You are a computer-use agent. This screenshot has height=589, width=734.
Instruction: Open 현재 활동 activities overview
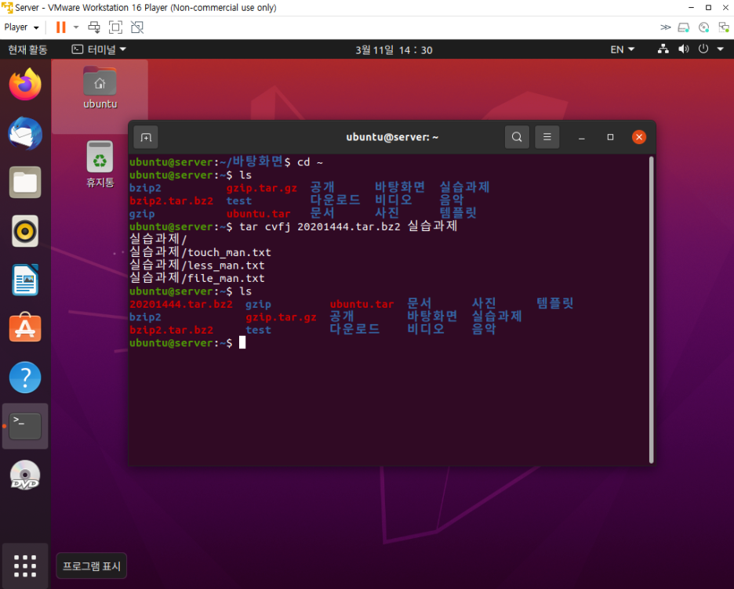tap(27, 49)
